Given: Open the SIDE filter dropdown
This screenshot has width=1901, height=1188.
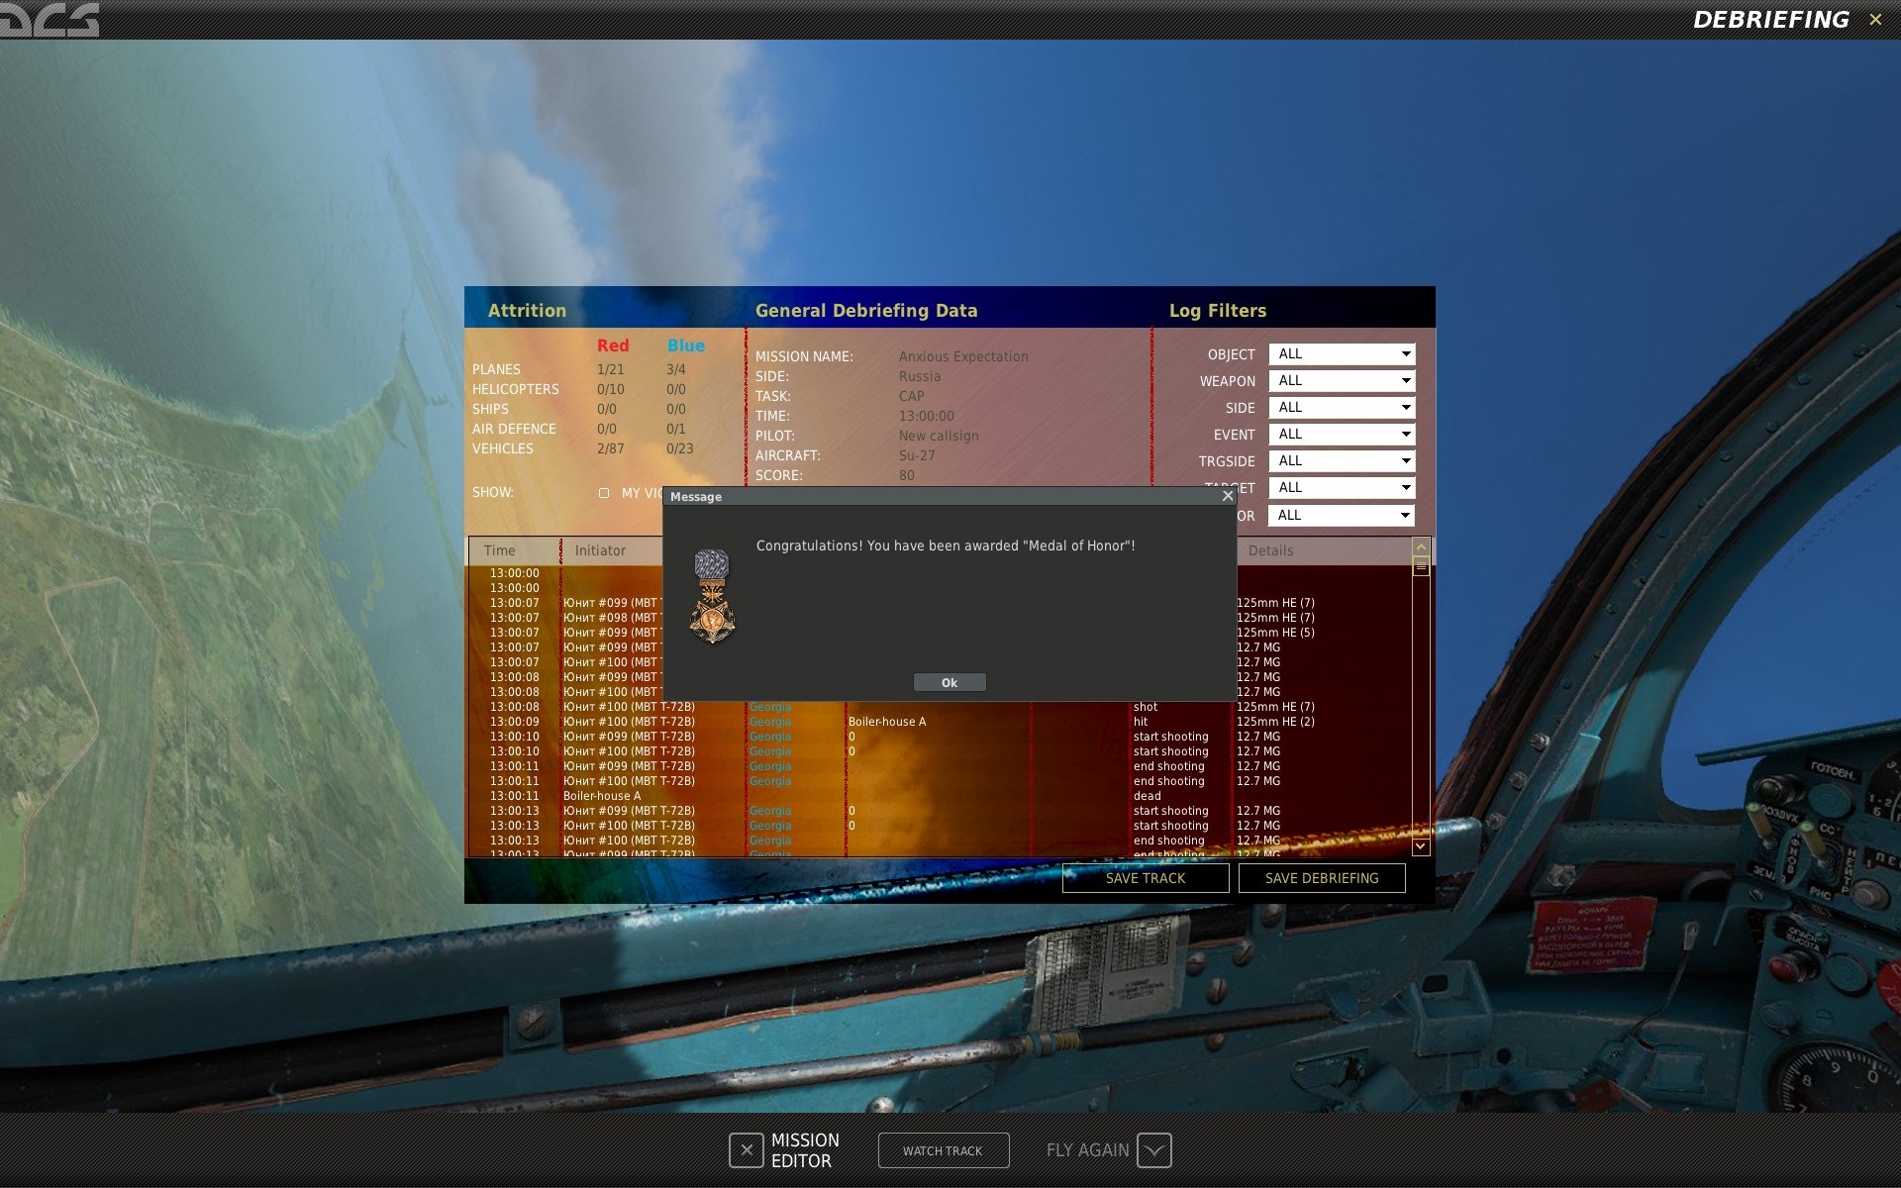Looking at the screenshot, I should click(1341, 408).
